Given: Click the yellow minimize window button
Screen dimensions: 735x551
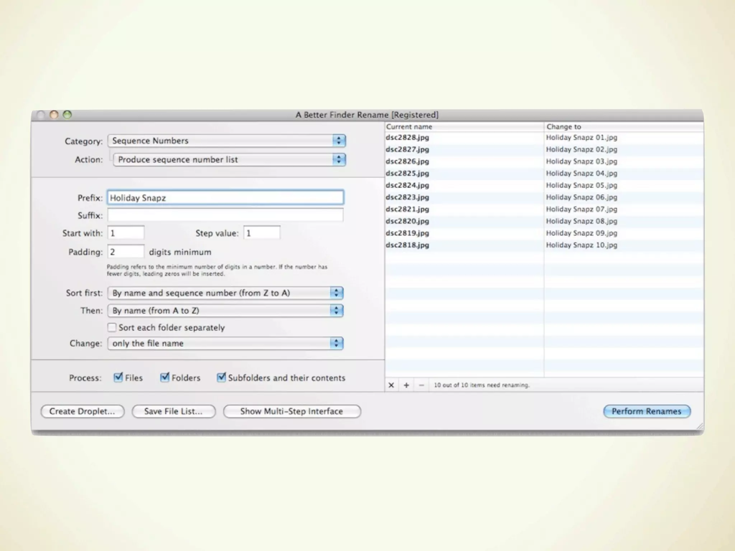Looking at the screenshot, I should click(x=54, y=114).
